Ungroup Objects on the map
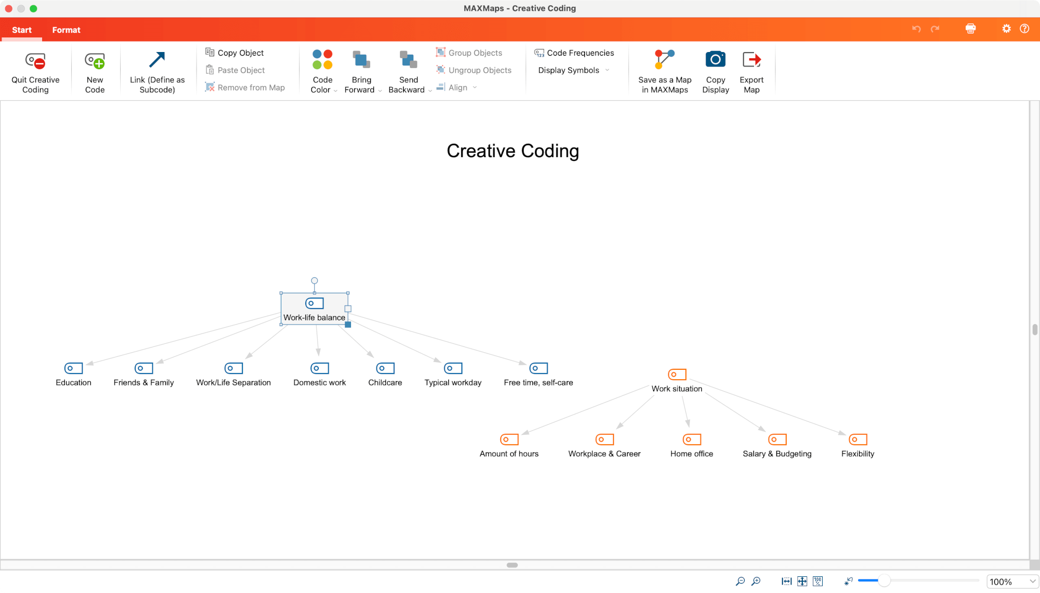 coord(474,70)
